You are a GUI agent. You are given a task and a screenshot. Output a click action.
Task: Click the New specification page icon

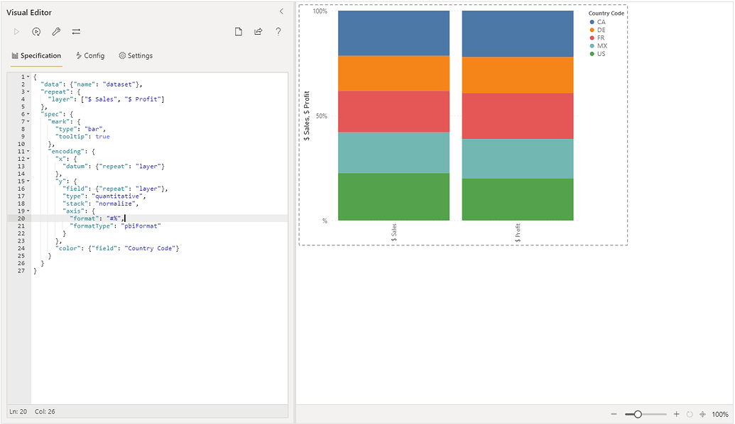point(239,32)
